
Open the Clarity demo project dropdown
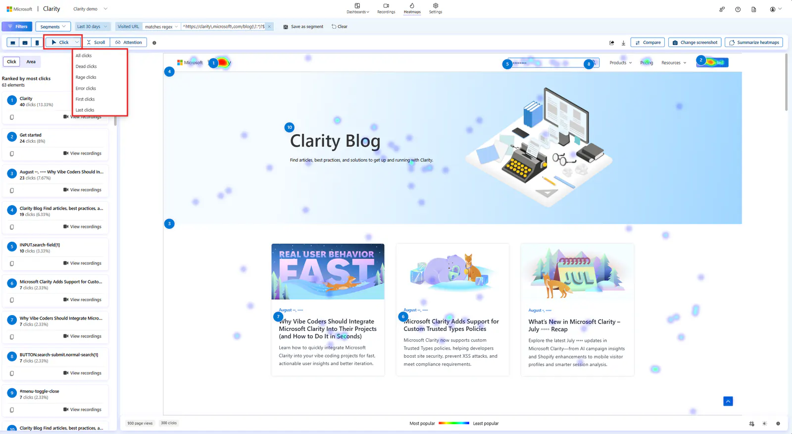(90, 9)
